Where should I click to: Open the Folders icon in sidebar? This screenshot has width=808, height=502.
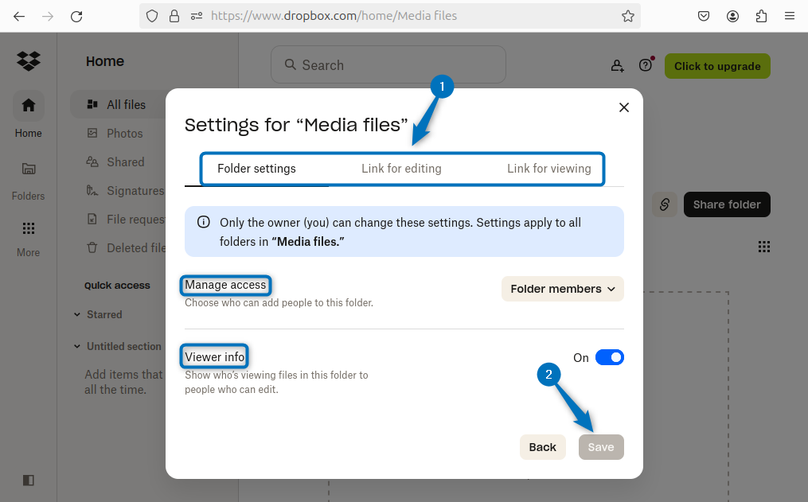tap(29, 169)
